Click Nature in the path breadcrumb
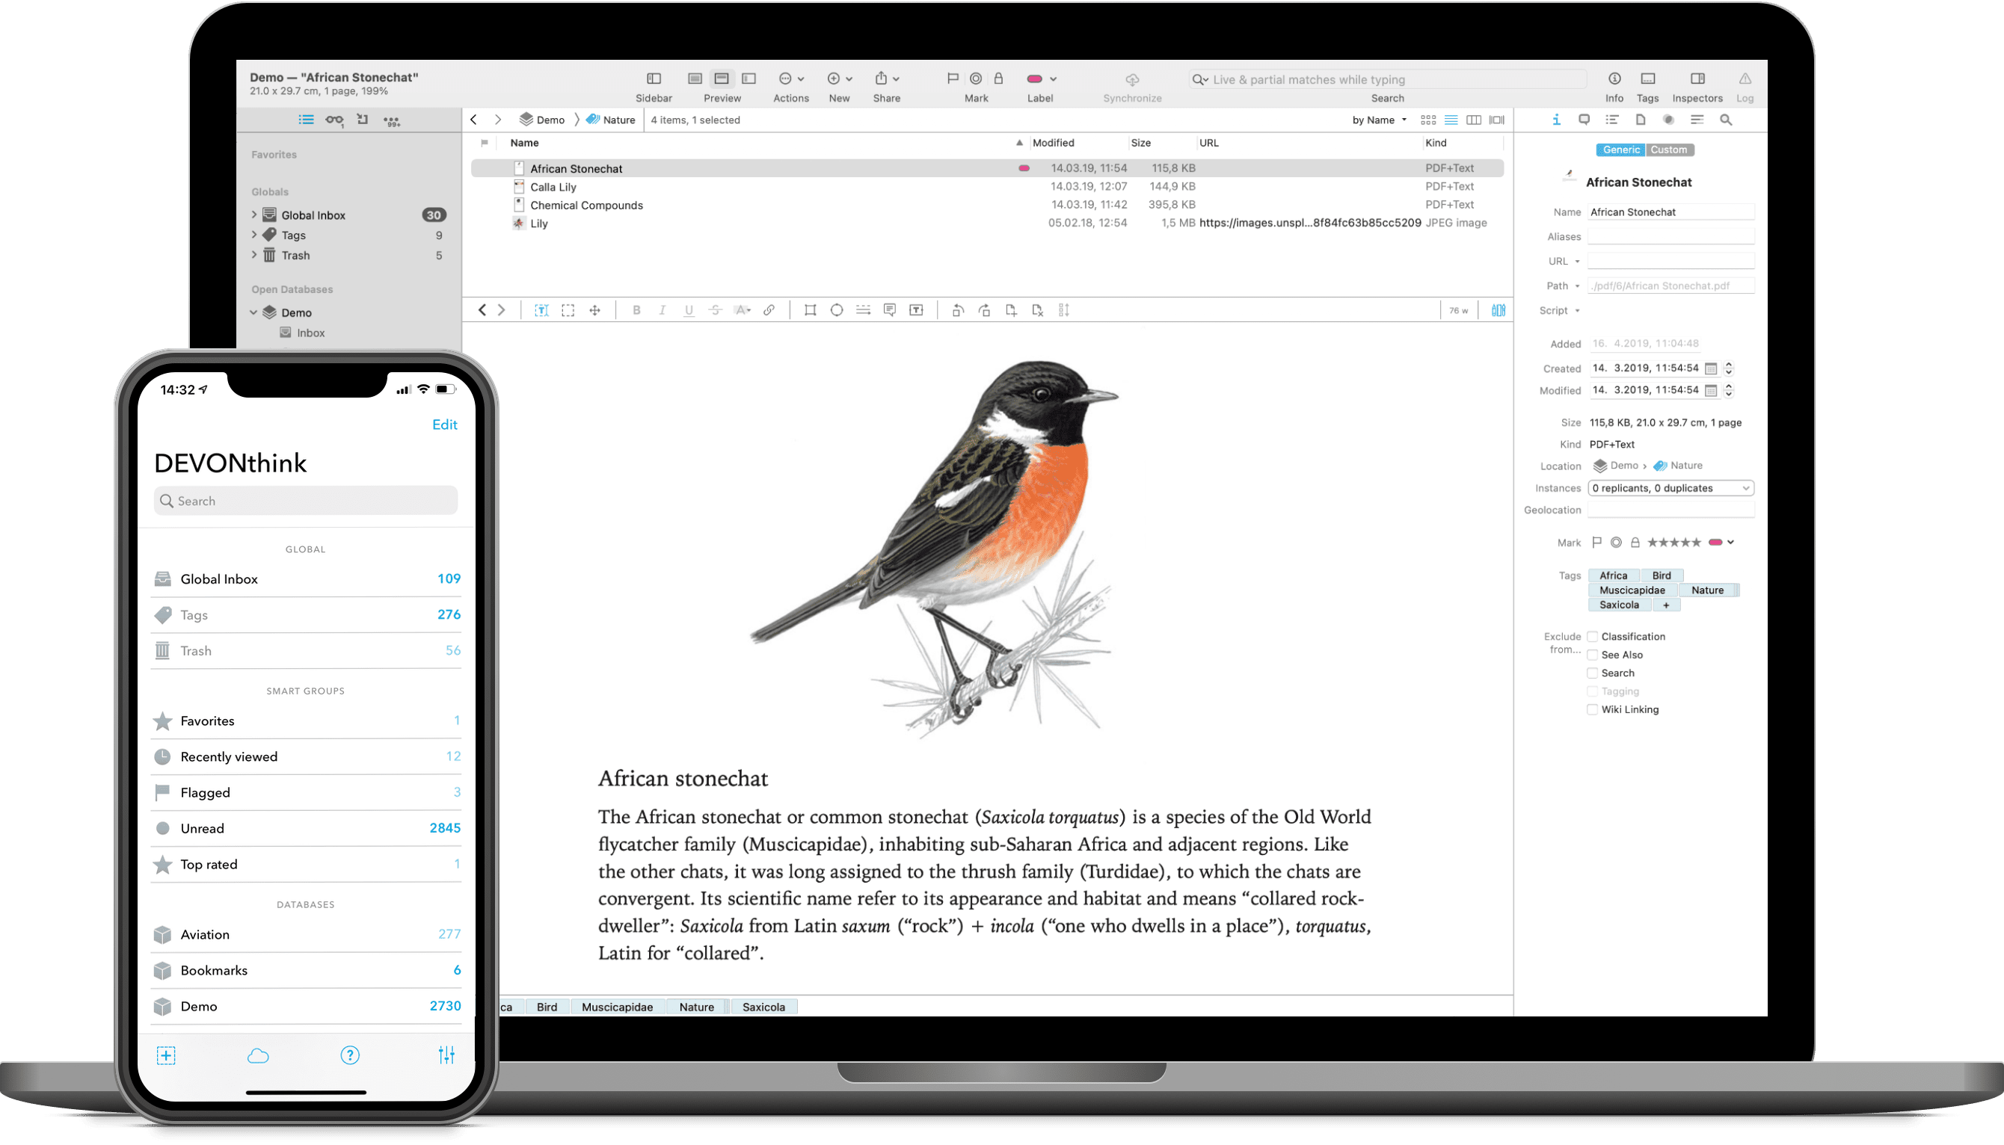 coord(611,120)
